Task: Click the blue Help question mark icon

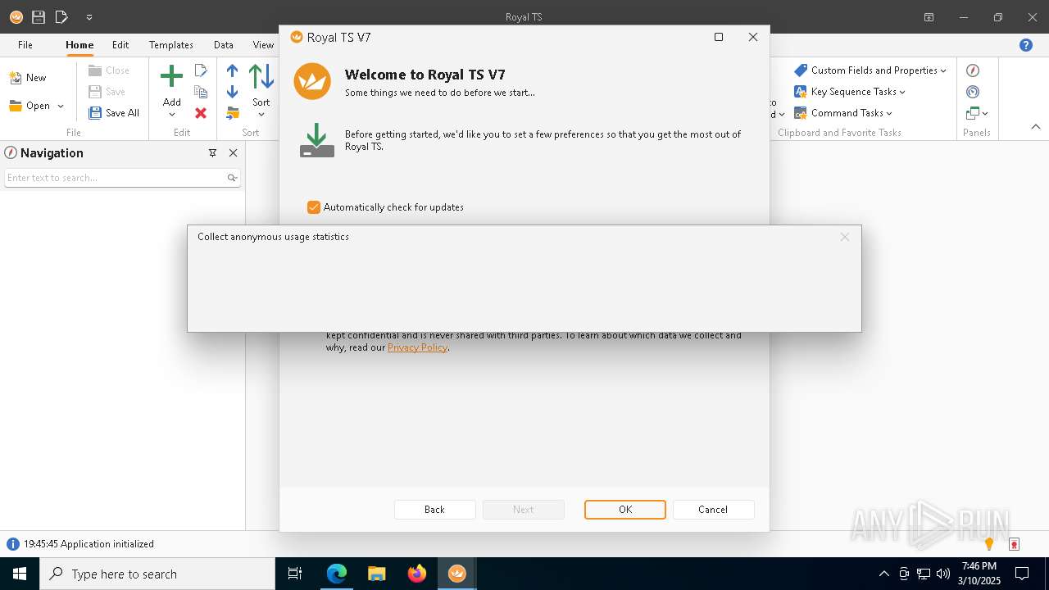Action: point(1026,45)
